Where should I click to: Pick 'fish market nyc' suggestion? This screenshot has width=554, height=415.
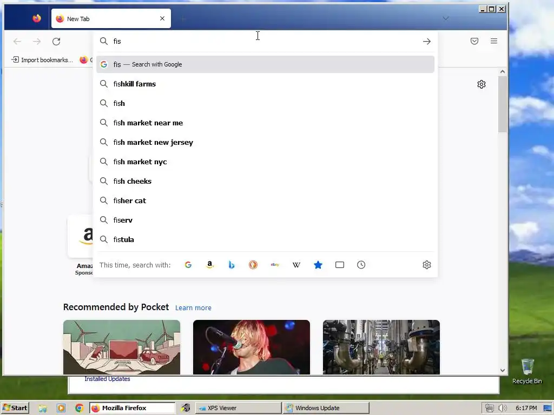point(265,161)
